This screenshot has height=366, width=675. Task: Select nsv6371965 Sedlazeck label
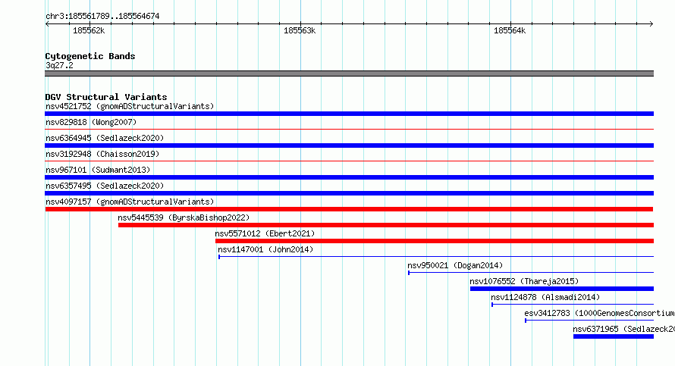click(623, 329)
